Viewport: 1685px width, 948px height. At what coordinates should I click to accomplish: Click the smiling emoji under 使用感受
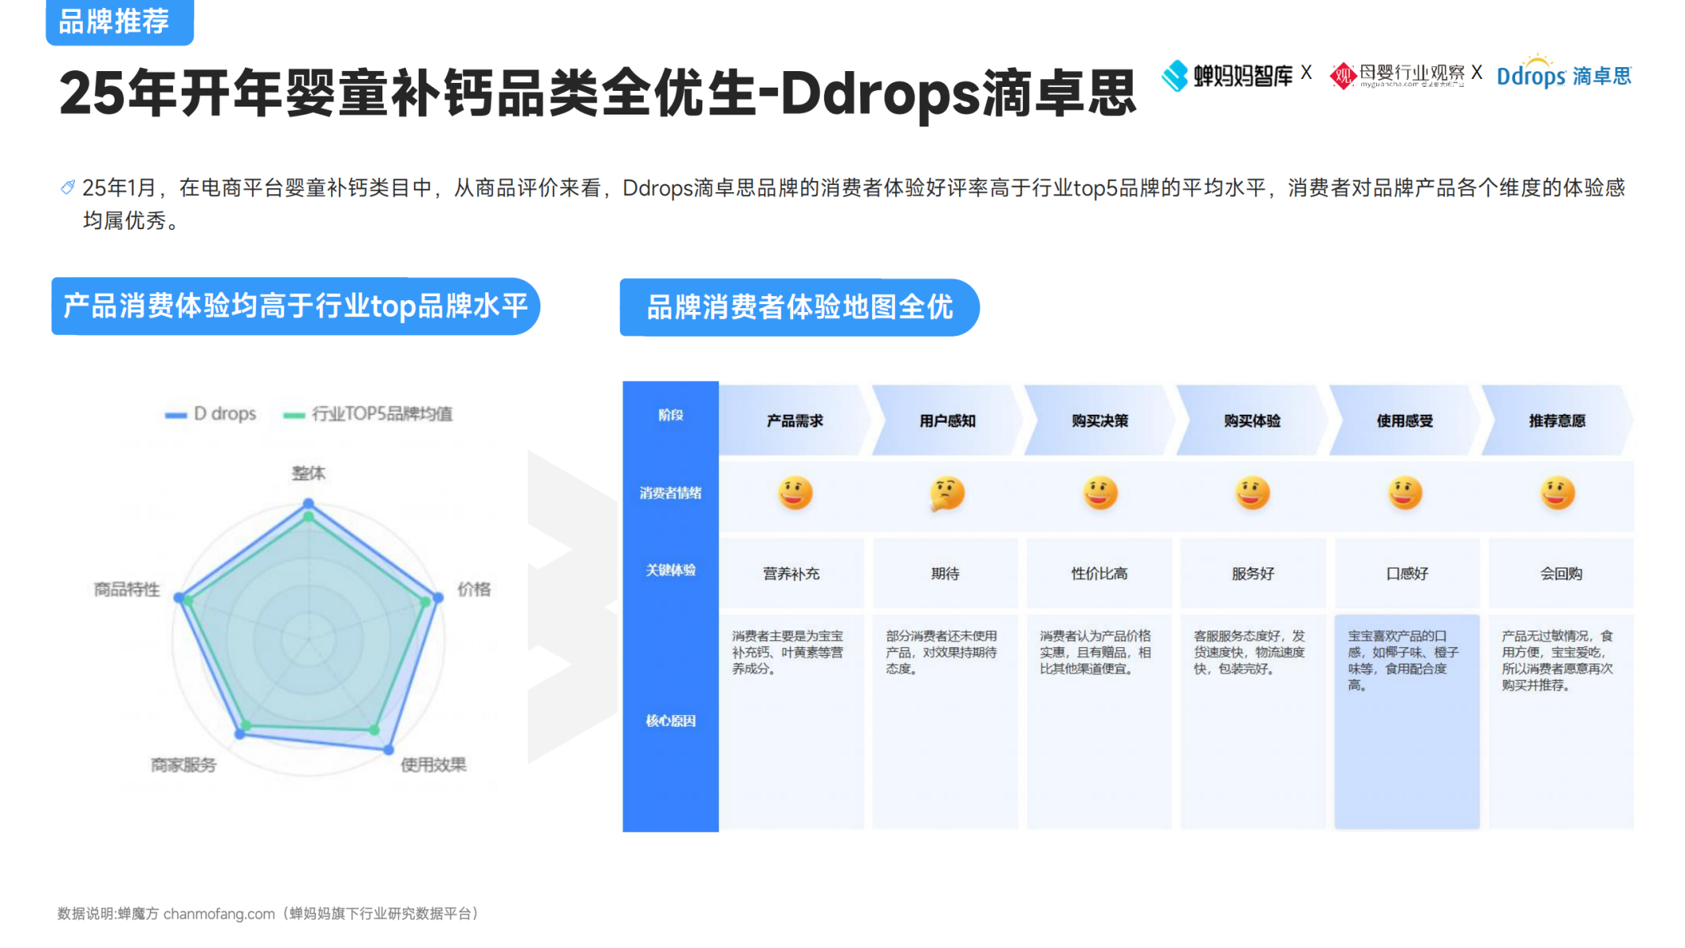[1405, 494]
